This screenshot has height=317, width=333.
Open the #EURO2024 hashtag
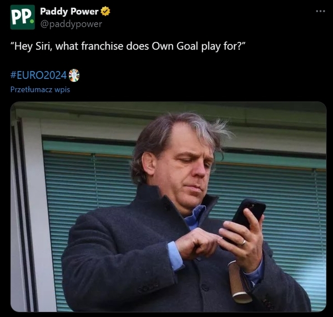pos(38,75)
